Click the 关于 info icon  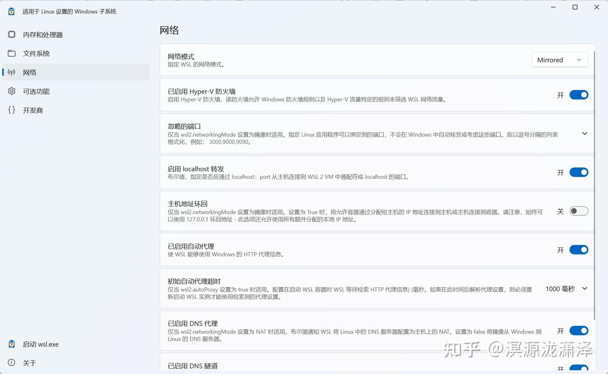click(x=11, y=363)
